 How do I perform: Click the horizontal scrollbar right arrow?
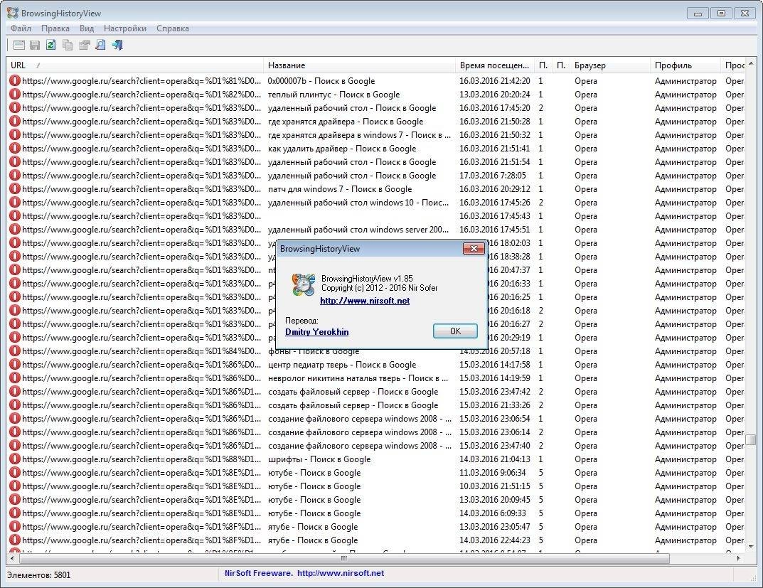tap(739, 558)
